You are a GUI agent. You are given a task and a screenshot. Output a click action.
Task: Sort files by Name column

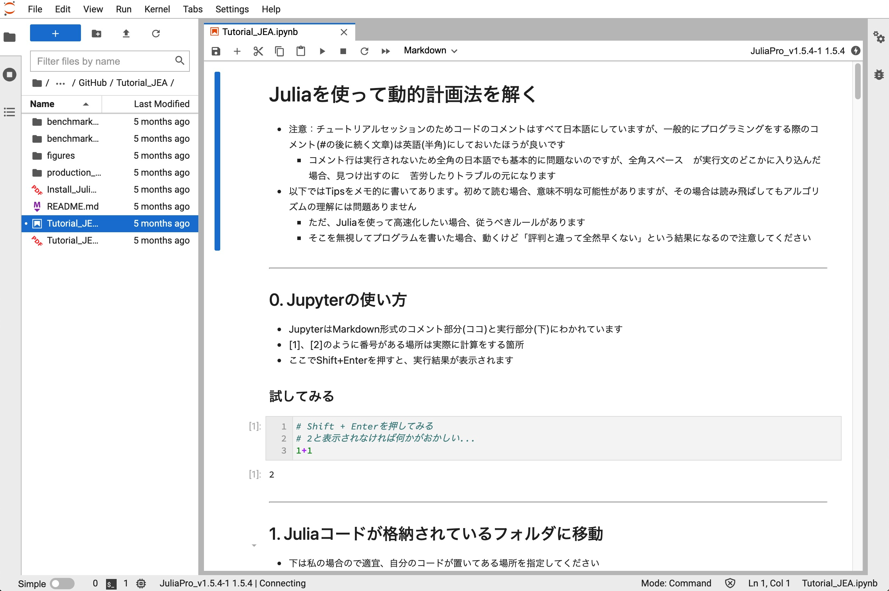coord(62,104)
